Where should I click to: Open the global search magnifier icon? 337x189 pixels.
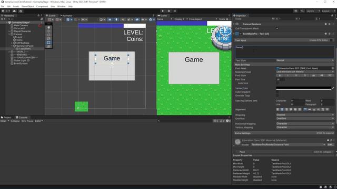[302, 11]
